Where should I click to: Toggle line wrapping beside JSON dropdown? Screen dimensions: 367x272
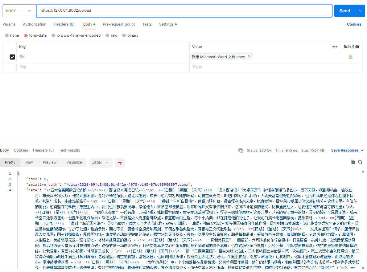pyautogui.click(x=120, y=162)
